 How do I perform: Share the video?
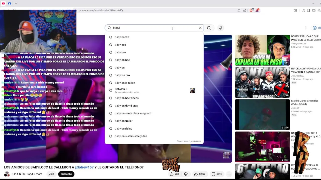(x=200, y=174)
